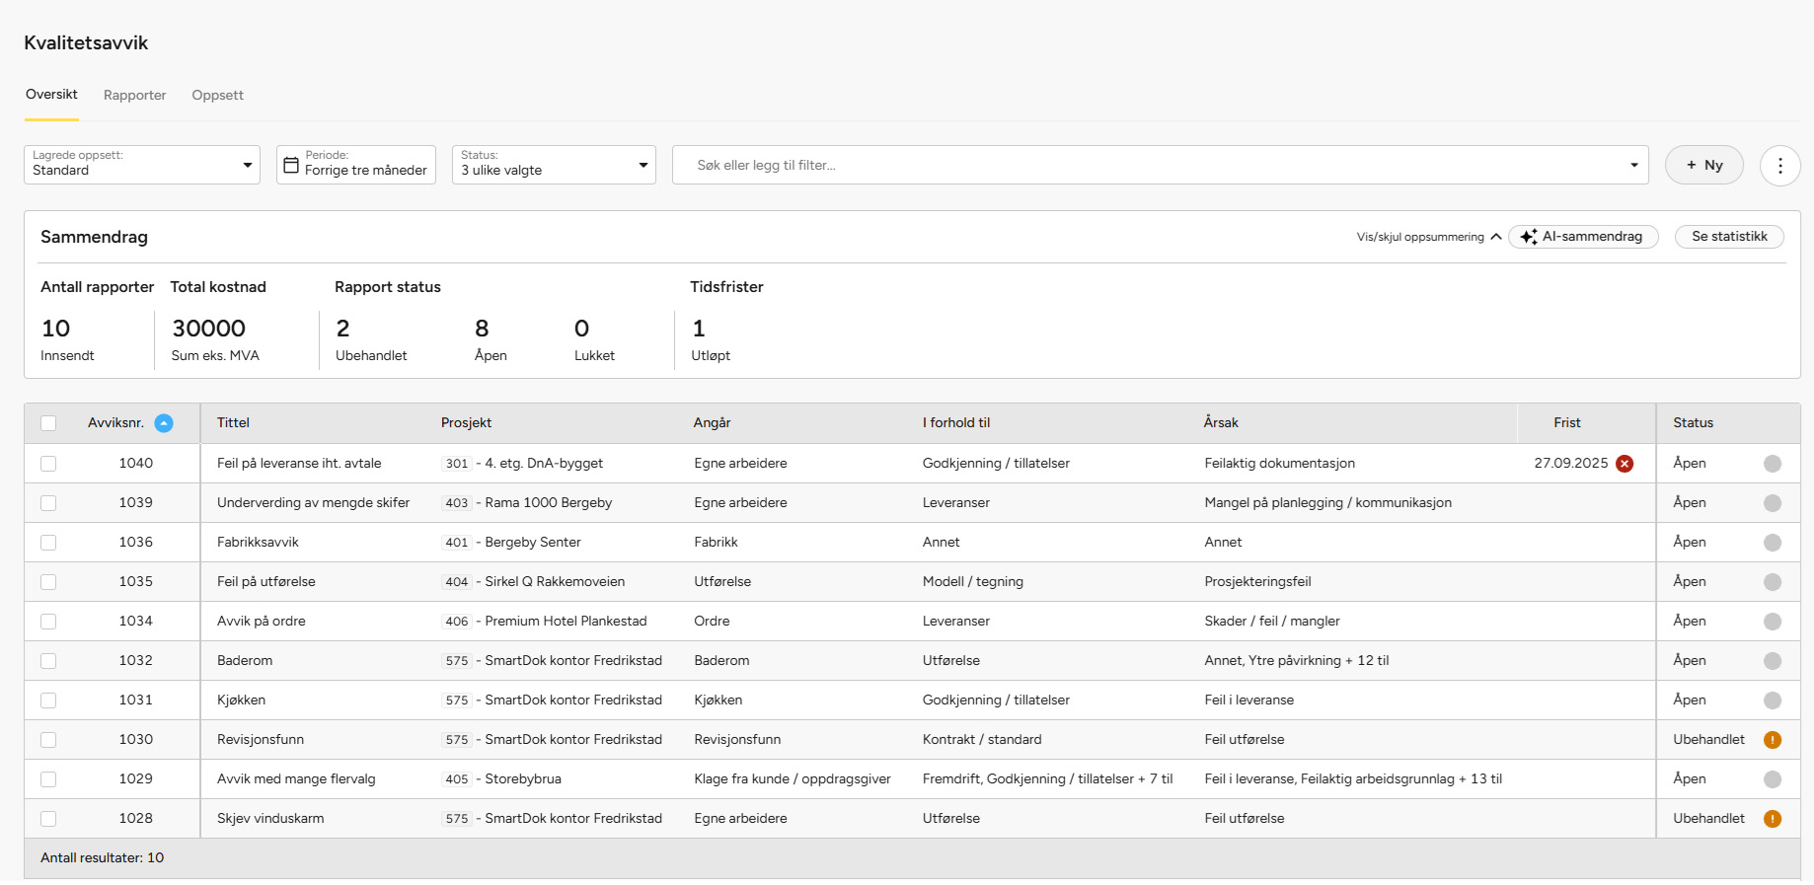Click the calendar icon in Periode filter
This screenshot has height=885, width=1814.
click(x=291, y=166)
